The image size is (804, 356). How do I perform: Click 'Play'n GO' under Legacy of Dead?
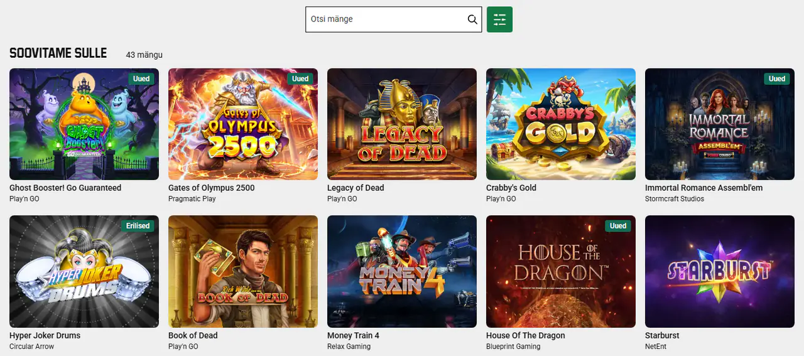(x=342, y=199)
